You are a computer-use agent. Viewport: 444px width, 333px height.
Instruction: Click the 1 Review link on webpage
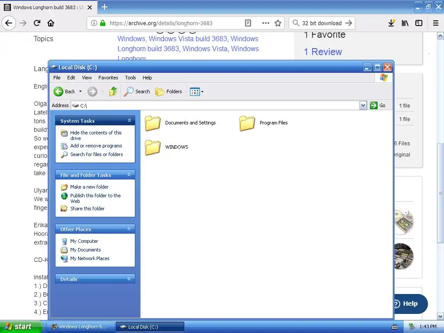coord(323,52)
